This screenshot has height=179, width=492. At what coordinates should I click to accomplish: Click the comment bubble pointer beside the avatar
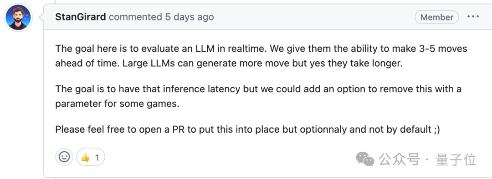coord(41,17)
